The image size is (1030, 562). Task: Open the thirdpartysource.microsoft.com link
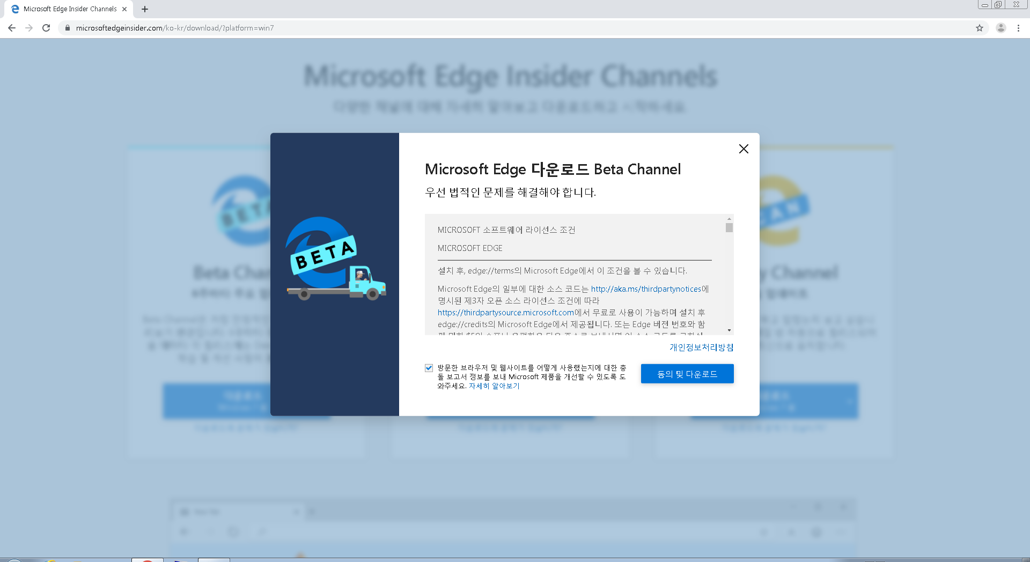(506, 313)
